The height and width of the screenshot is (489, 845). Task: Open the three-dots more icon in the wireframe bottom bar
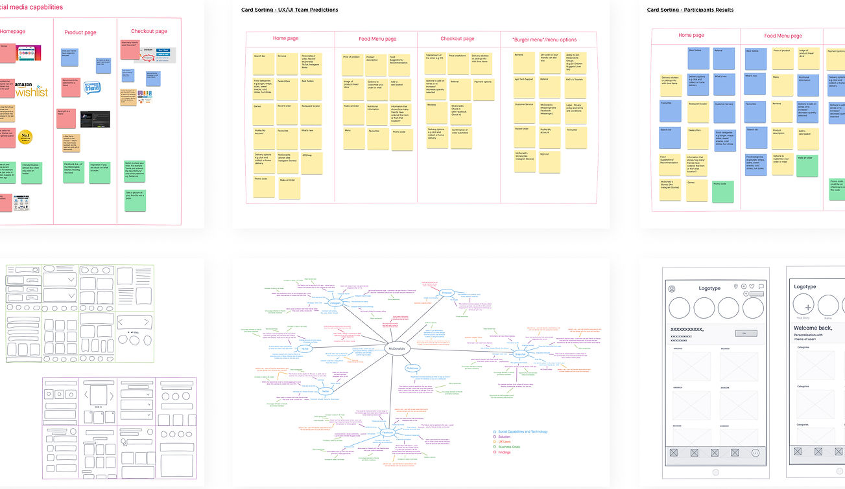(756, 453)
